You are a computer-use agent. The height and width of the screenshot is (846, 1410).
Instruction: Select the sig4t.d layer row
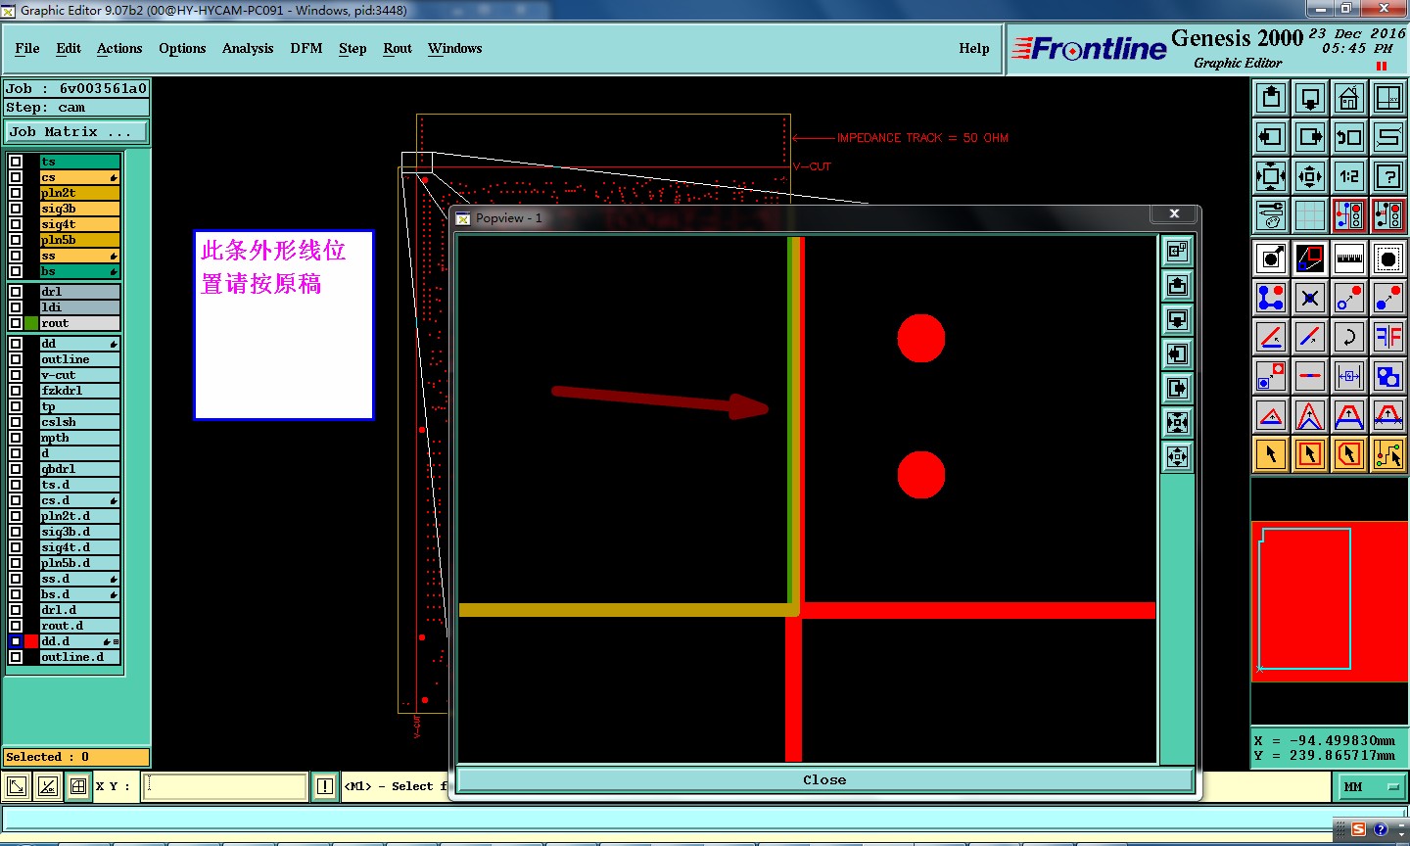coord(79,547)
